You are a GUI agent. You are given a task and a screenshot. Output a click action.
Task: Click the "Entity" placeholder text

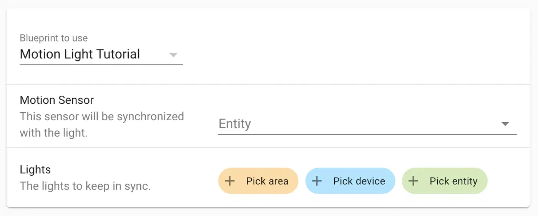(235, 124)
